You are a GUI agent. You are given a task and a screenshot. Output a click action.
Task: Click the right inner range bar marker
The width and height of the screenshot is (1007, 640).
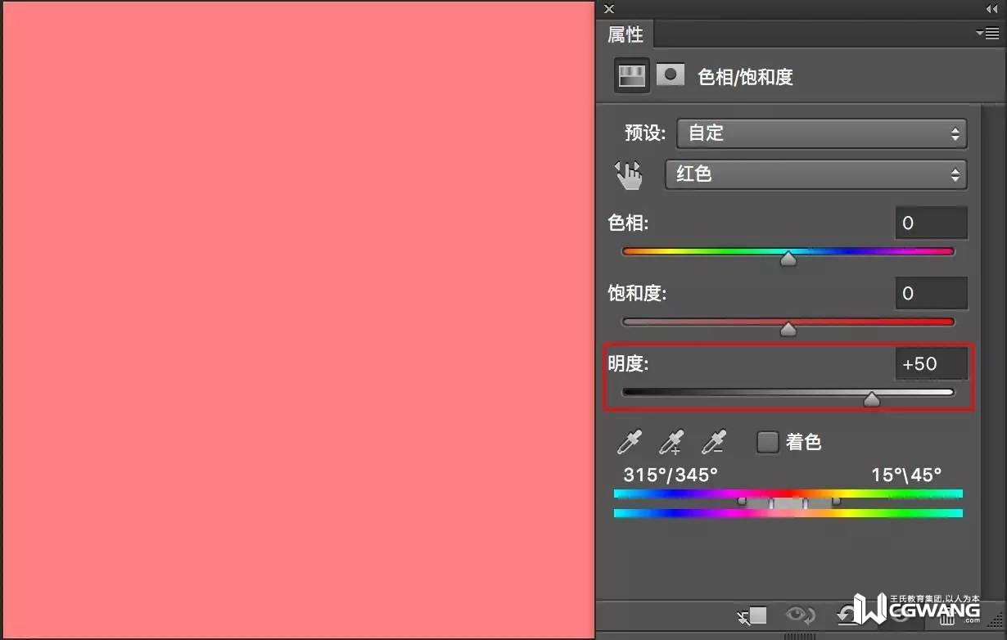pos(805,504)
